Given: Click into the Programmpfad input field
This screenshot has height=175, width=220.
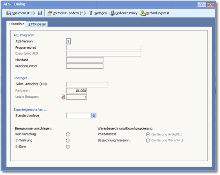Looking at the screenshot, I should [x=104, y=47].
